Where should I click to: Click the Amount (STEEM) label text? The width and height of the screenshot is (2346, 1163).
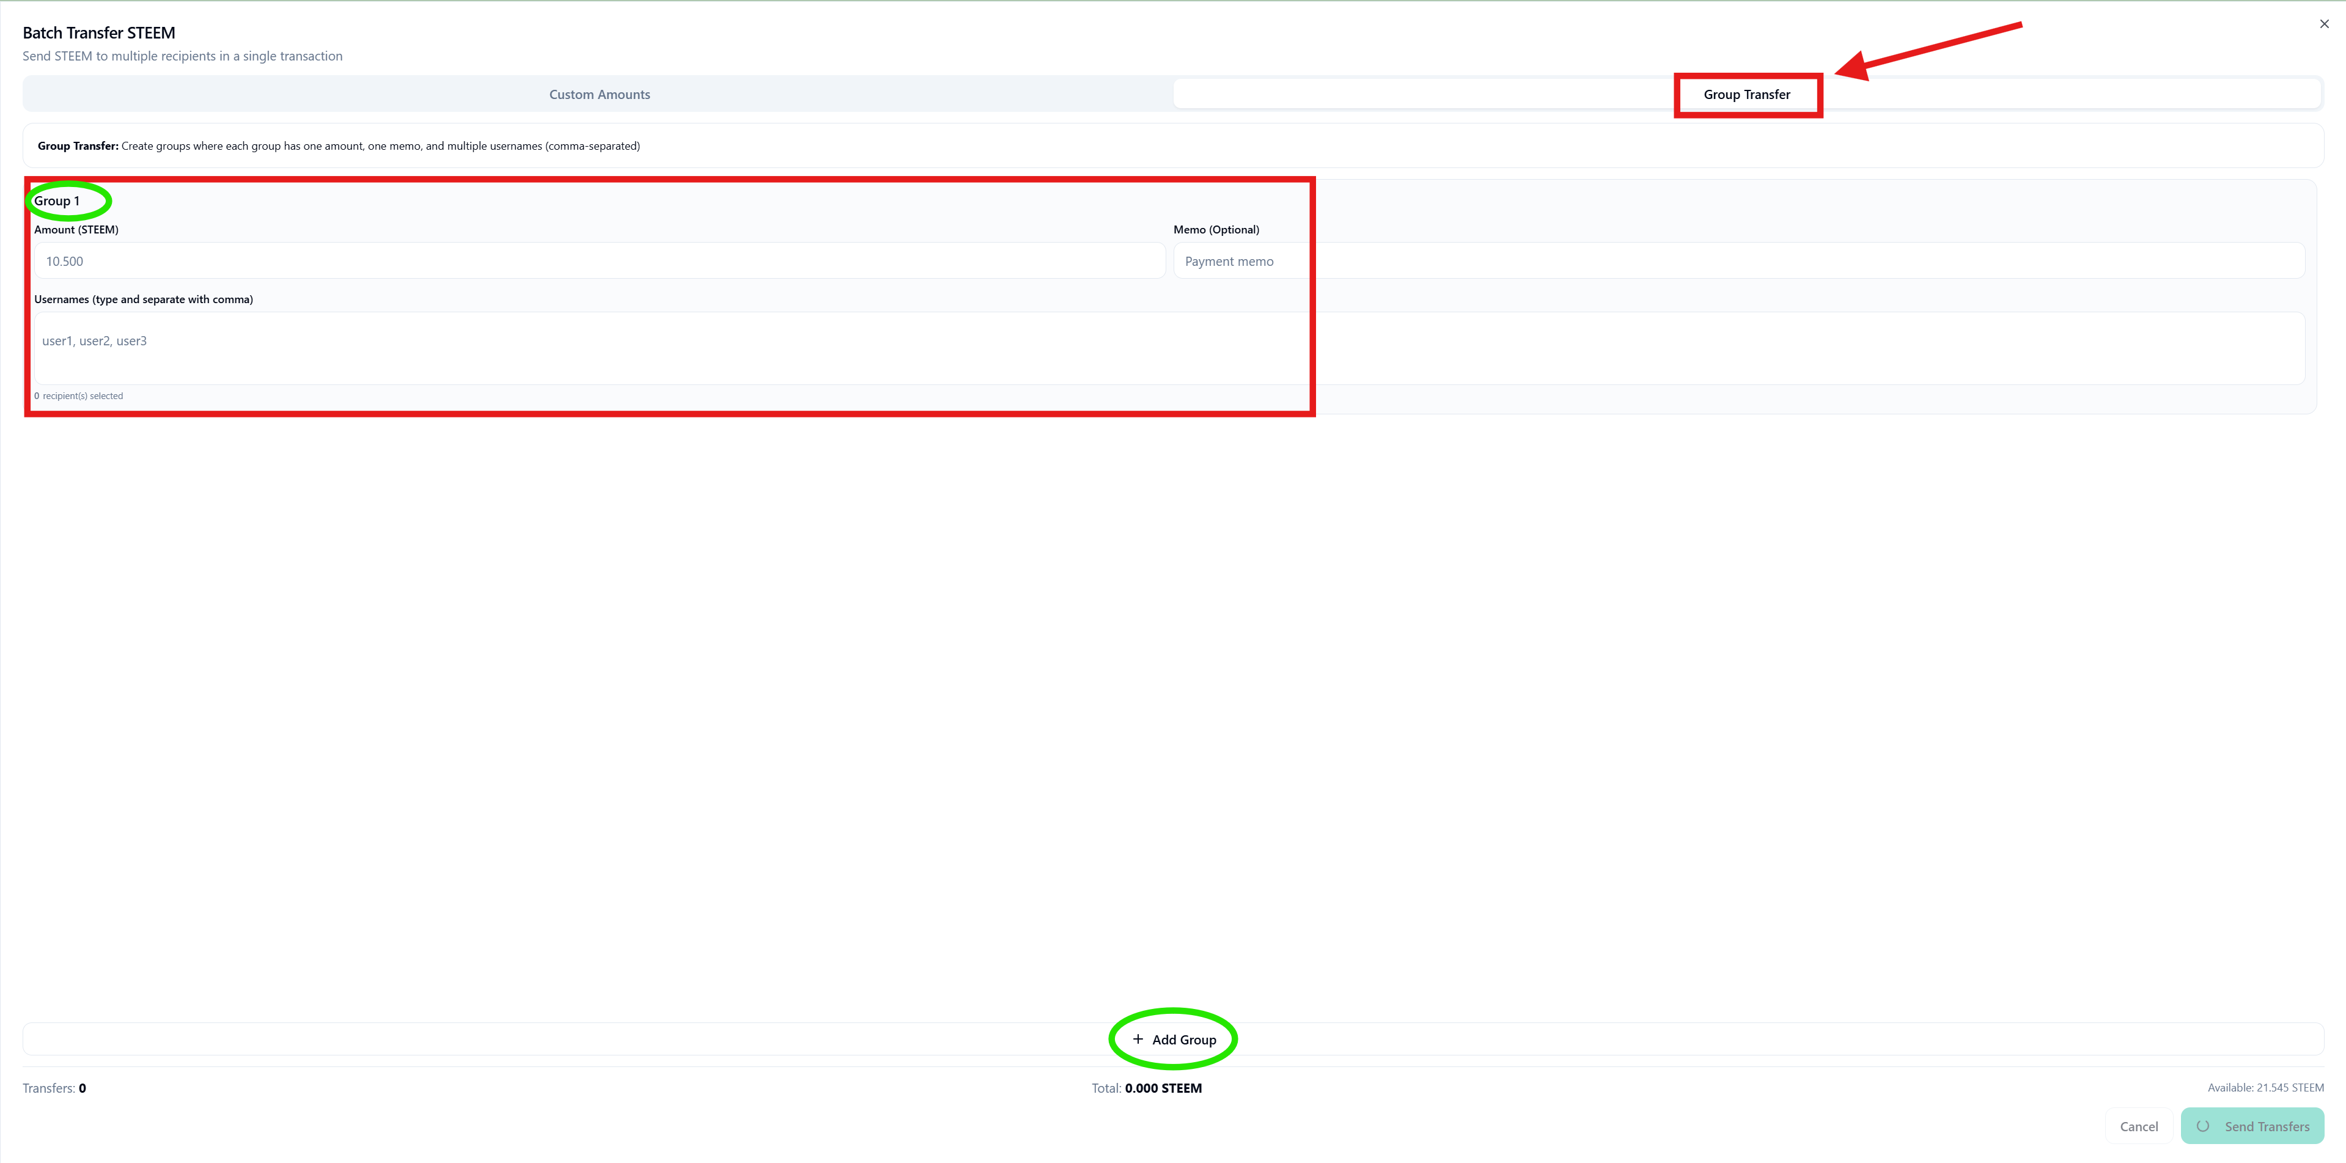coord(76,230)
